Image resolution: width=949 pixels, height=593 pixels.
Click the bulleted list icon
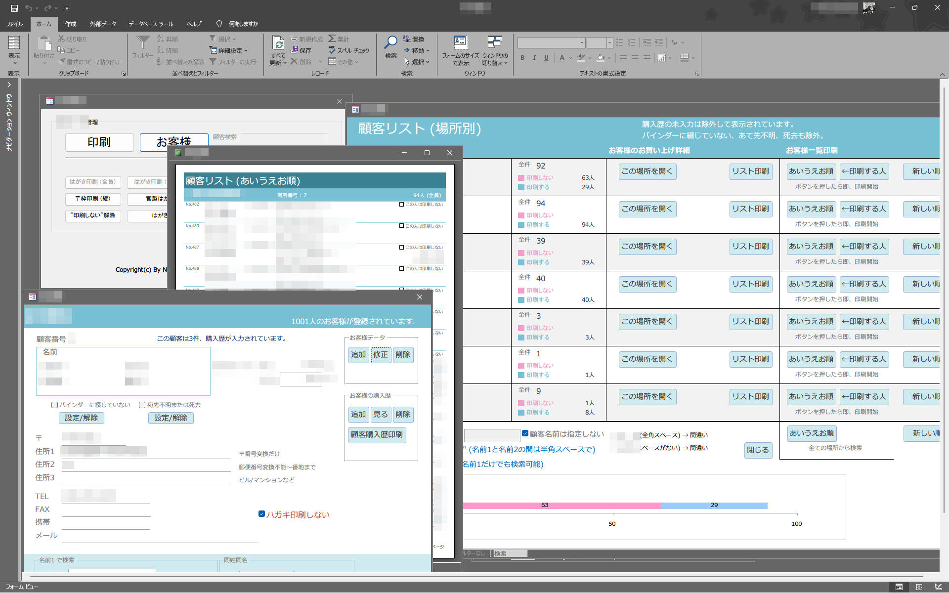coord(620,43)
